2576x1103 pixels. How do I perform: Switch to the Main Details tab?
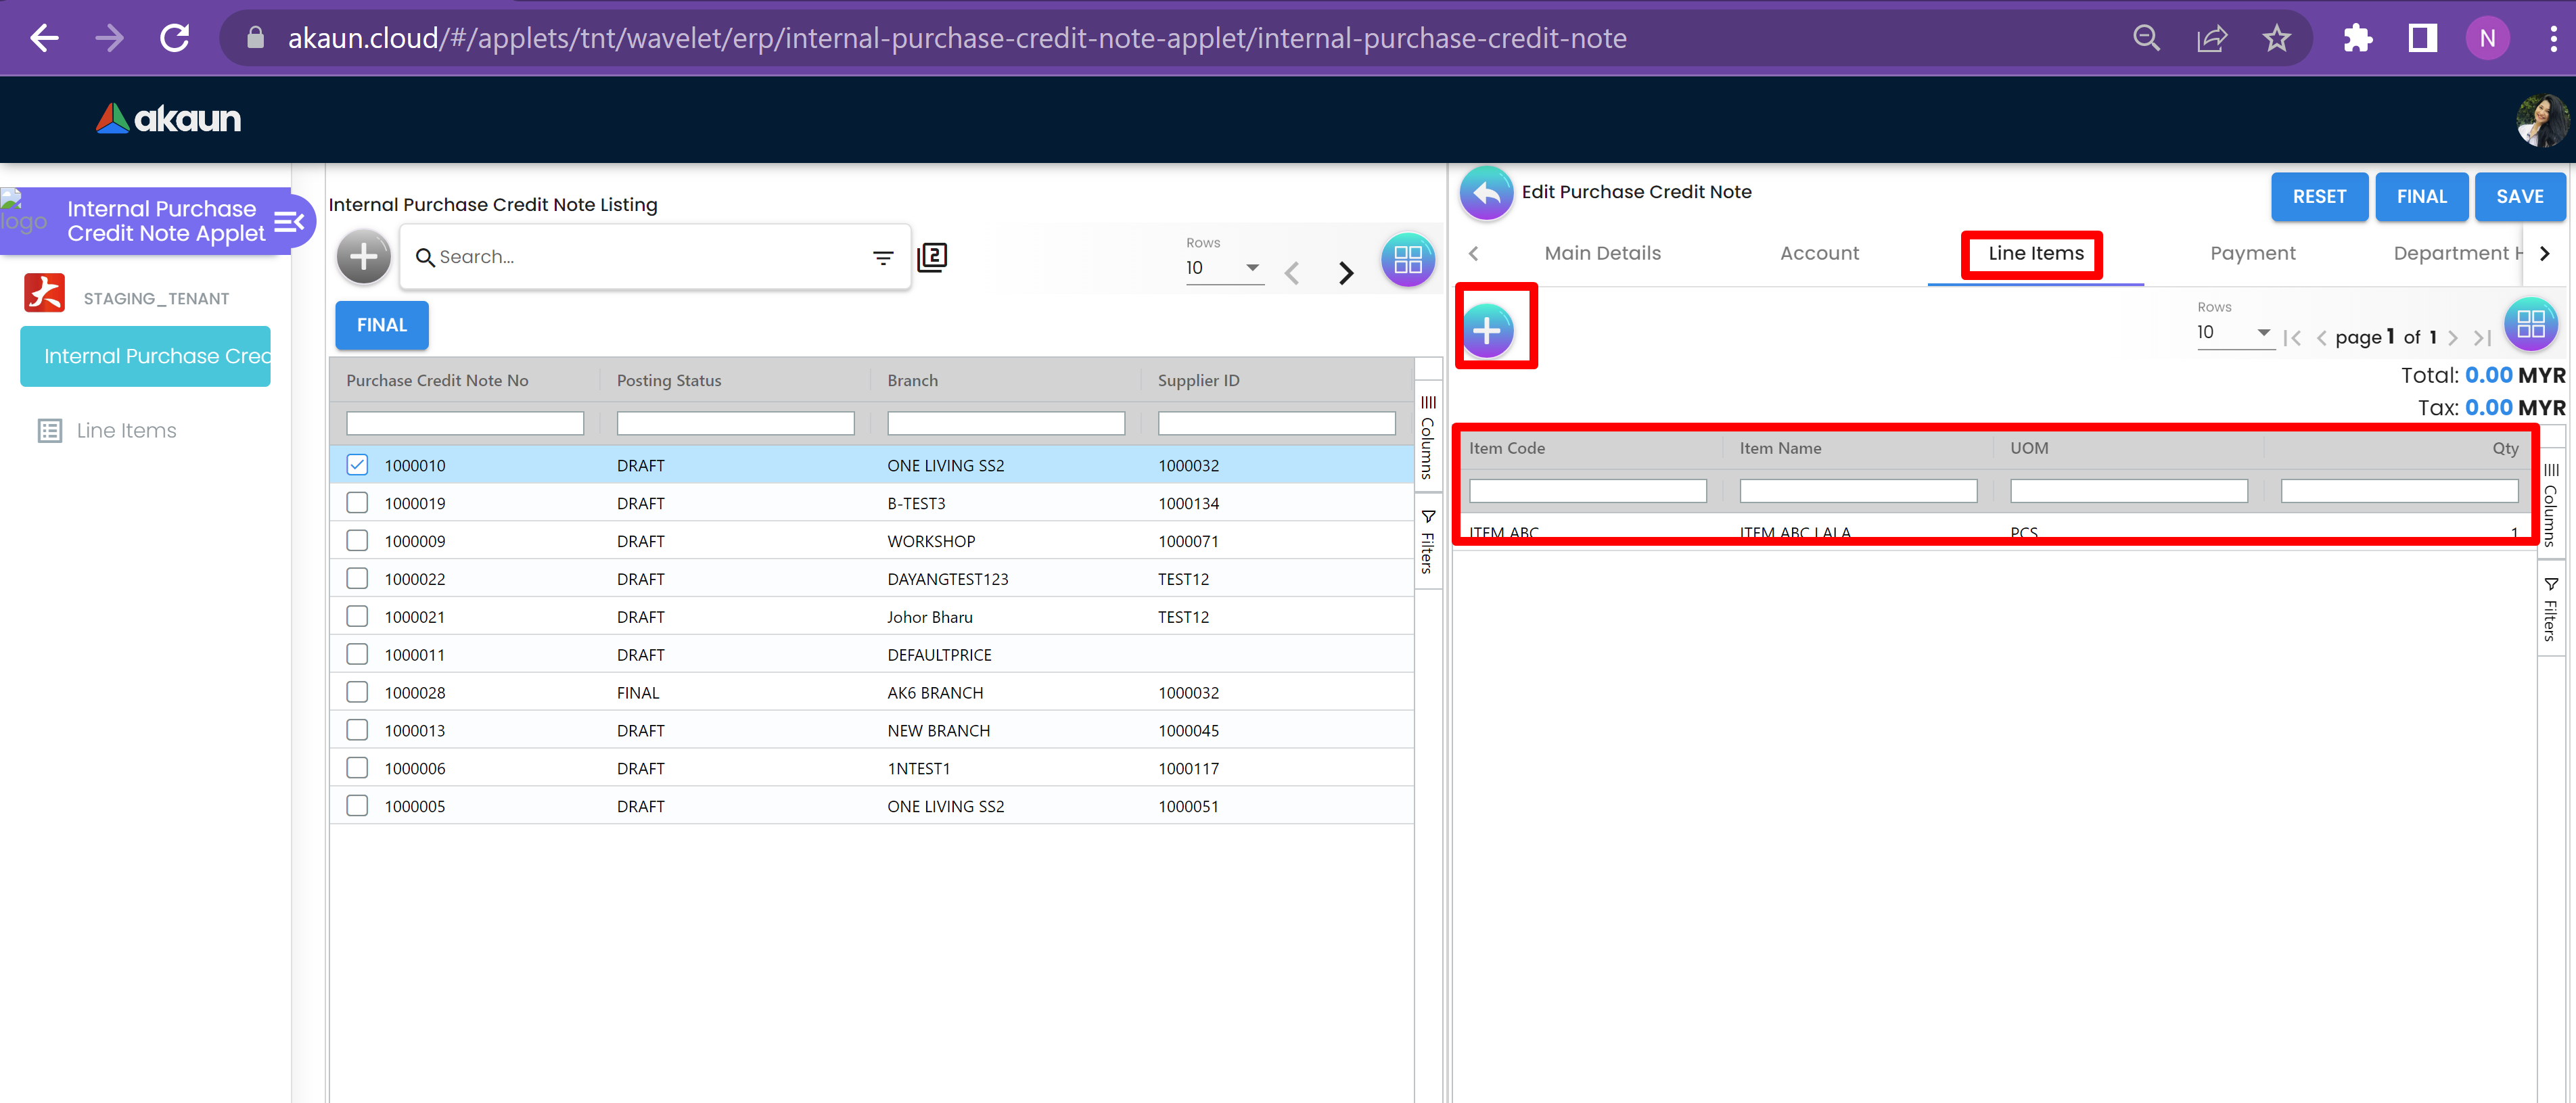pos(1602,254)
